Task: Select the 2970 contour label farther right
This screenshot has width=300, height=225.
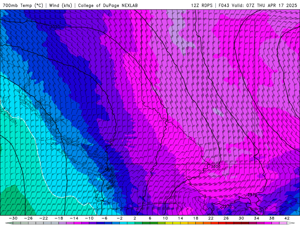Action: 252,195
